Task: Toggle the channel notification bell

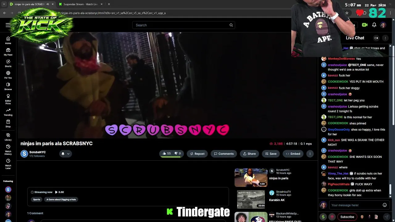Action: point(63,154)
